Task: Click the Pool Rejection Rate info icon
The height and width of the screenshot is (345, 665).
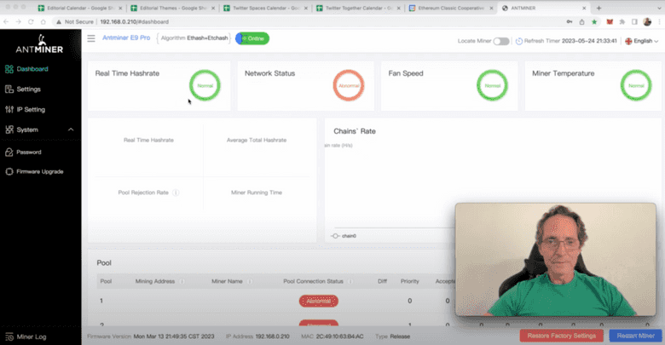Action: [176, 193]
